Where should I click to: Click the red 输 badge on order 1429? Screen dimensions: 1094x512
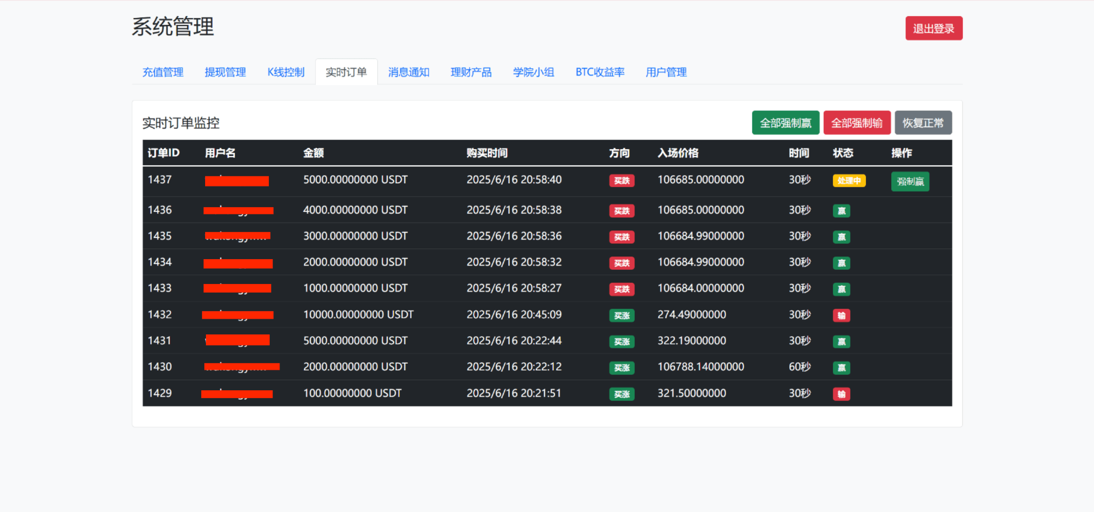pyautogui.click(x=841, y=394)
